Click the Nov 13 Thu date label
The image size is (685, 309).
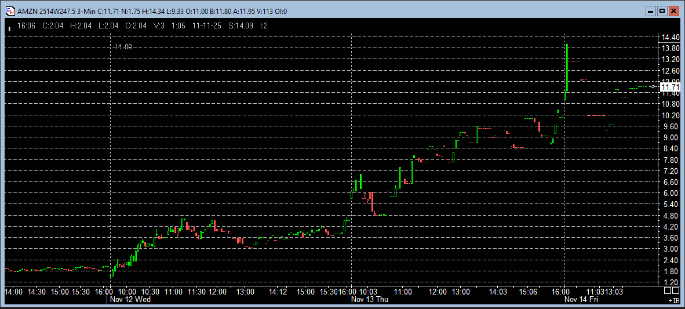pyautogui.click(x=370, y=300)
